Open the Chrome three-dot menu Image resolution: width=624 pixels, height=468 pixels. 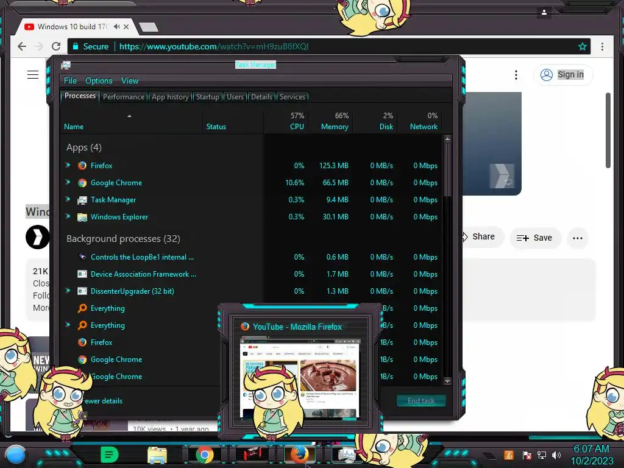[x=602, y=46]
